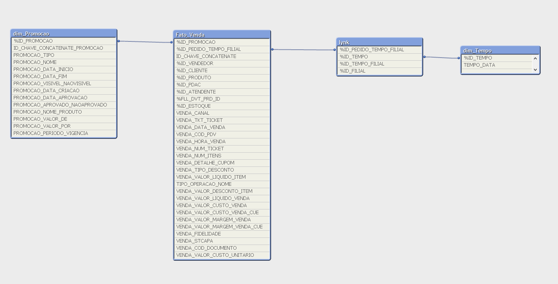
Task: Select VENDA_VALOR_CUSTO_VENDA_CUE field
Action: [222, 213]
